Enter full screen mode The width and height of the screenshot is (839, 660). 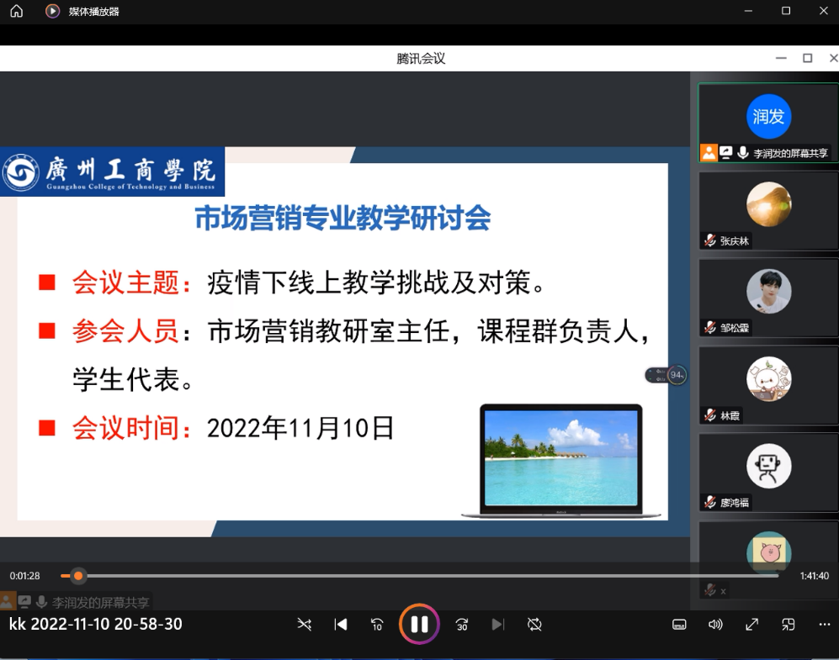[x=752, y=624]
